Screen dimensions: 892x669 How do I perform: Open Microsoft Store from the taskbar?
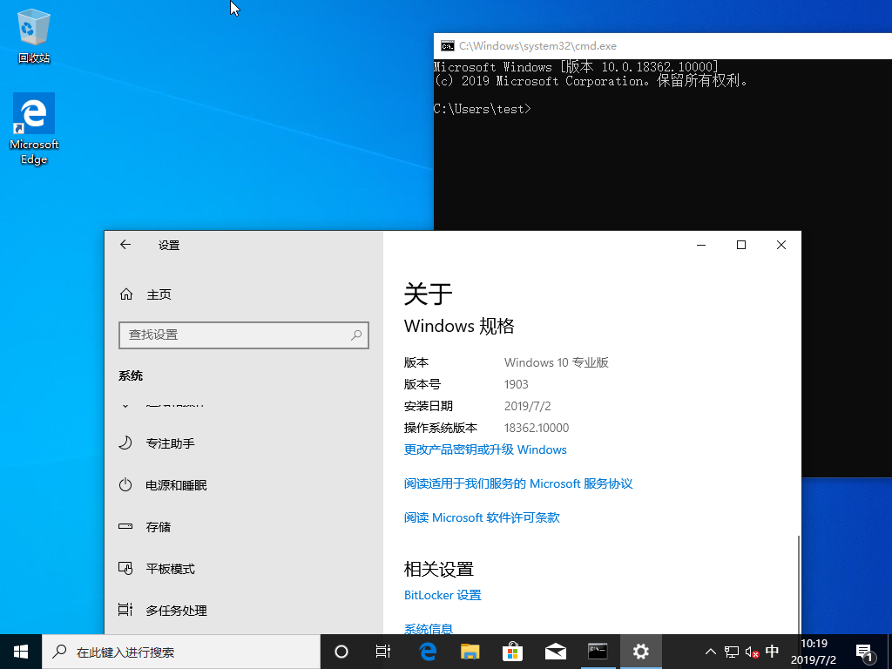512,652
